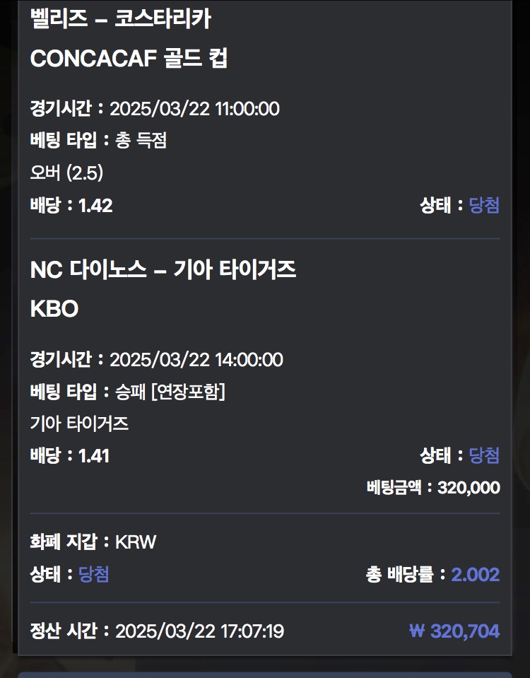Click the 정산 시간 settlement timestamp
Screen dimensions: 530x678
(199, 631)
